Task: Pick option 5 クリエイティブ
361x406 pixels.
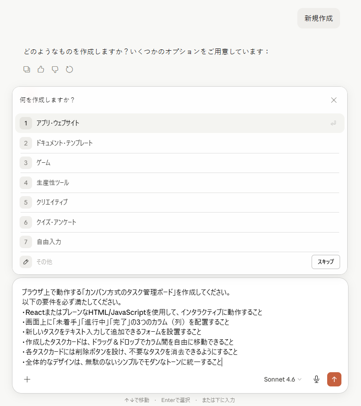Action: pyautogui.click(x=179, y=202)
